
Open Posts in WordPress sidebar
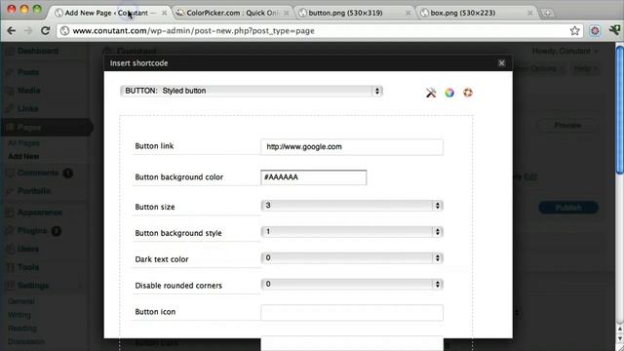point(28,72)
